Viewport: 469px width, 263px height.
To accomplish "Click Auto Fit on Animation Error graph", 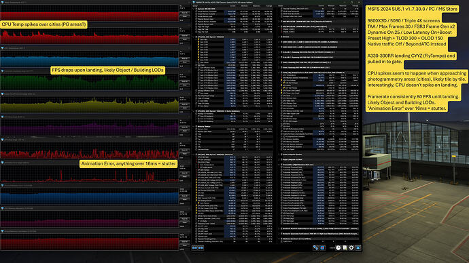I will (x=185, y=173).
